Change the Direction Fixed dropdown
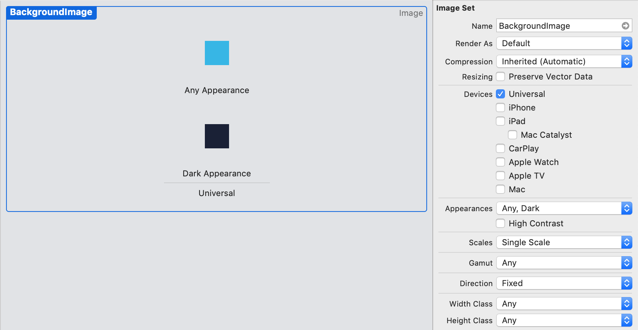The height and width of the screenshot is (330, 638). pos(564,283)
